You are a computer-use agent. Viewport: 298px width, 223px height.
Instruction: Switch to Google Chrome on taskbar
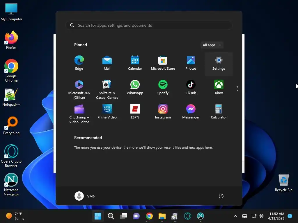tap(149, 216)
